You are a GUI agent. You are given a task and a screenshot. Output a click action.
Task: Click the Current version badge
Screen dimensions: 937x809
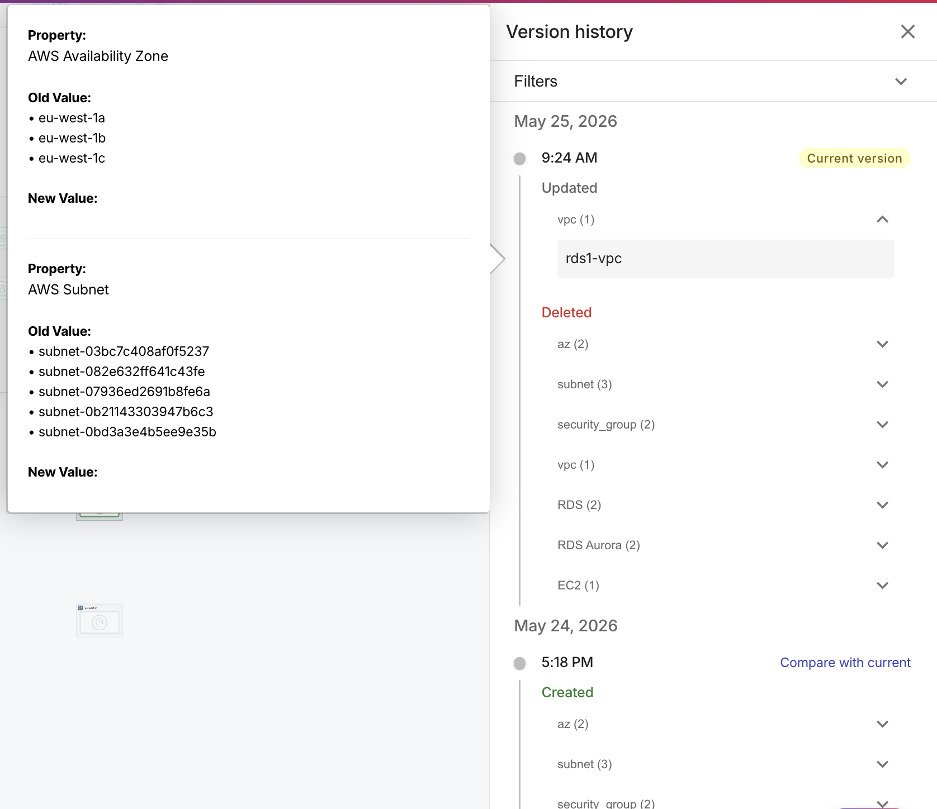click(854, 159)
